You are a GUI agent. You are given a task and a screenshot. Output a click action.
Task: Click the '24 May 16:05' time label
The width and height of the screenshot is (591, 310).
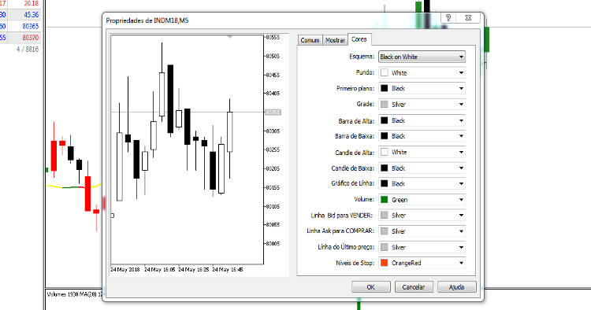[160, 270]
